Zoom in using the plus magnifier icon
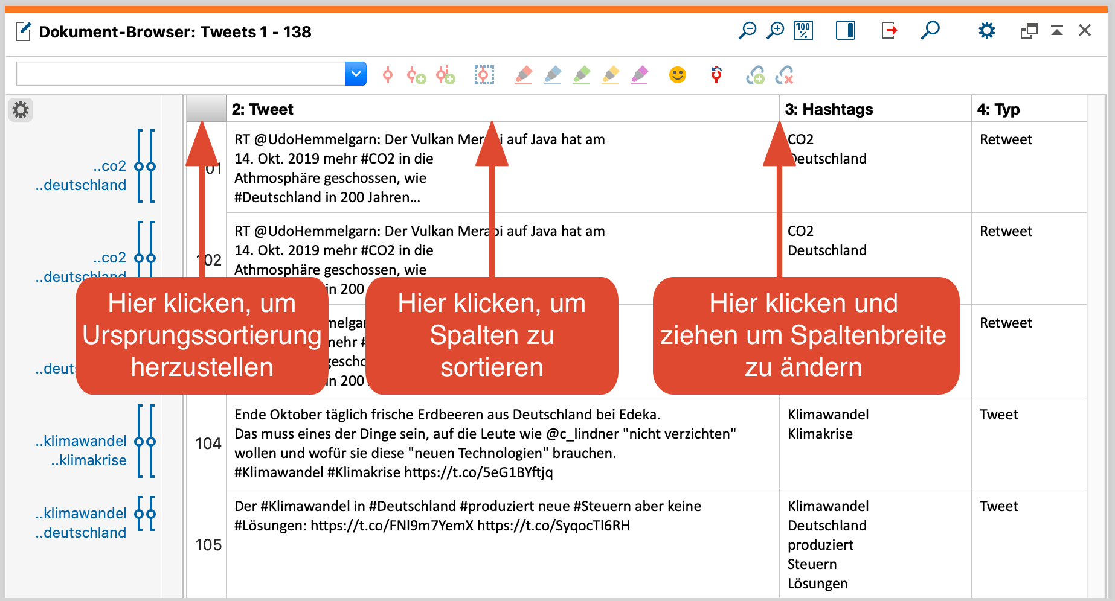The image size is (1115, 601). [775, 30]
